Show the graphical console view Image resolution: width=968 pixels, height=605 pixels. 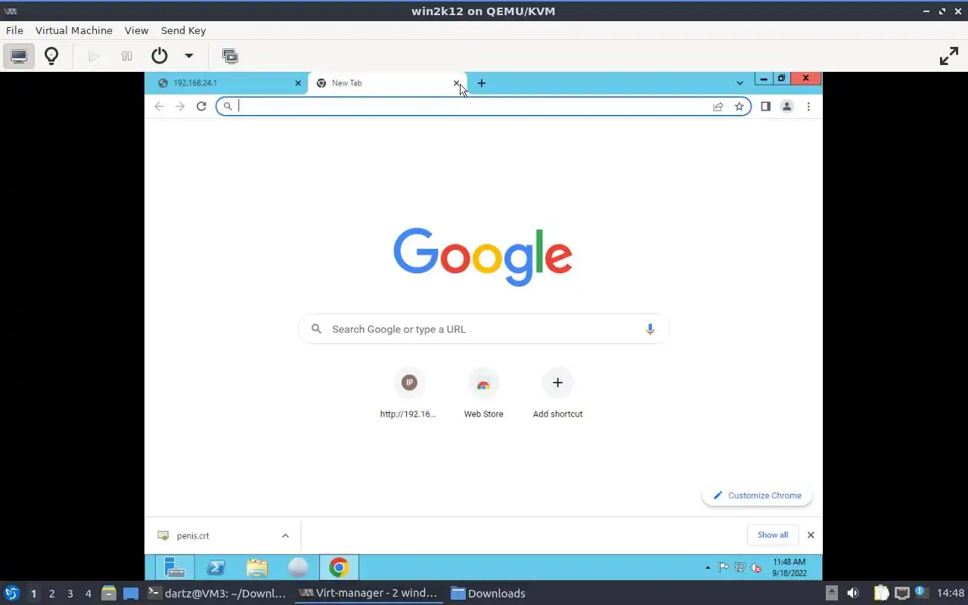pyautogui.click(x=19, y=56)
